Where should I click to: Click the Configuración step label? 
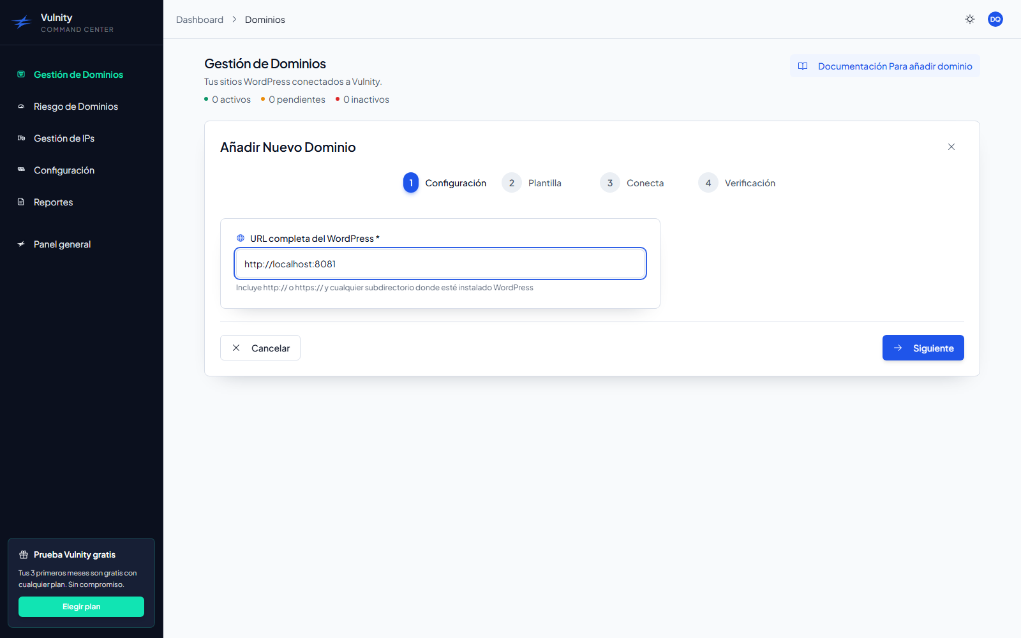[x=456, y=183]
